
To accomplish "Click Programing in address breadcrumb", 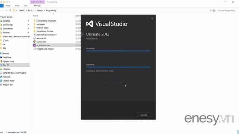I will click(51, 10).
